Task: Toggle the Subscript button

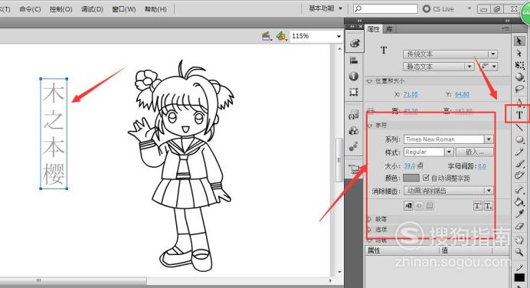Action: 489,205
